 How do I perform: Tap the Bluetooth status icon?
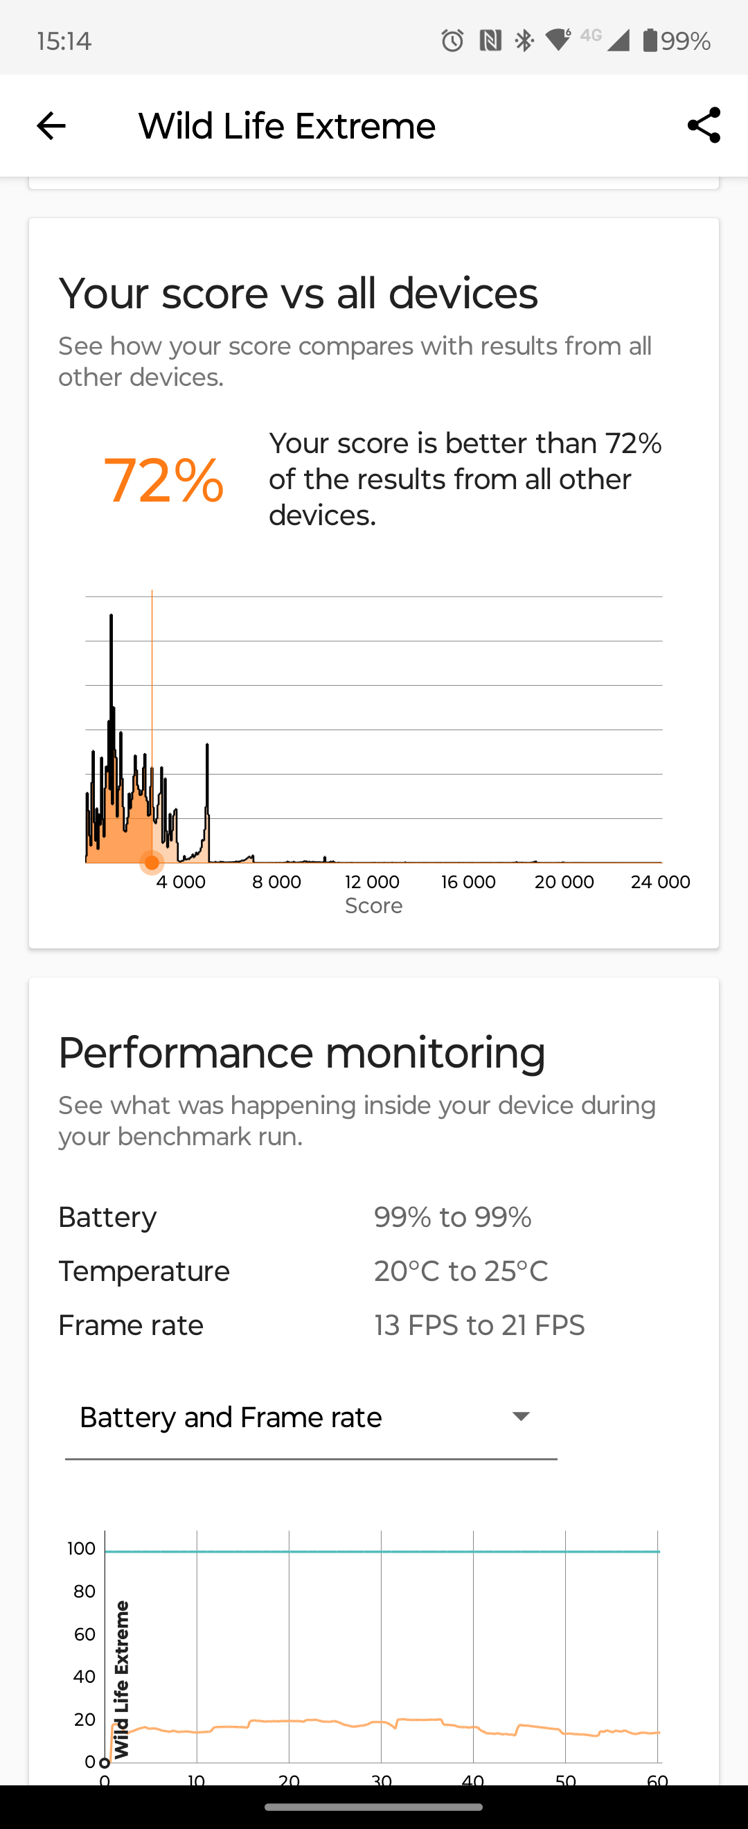coord(524,40)
